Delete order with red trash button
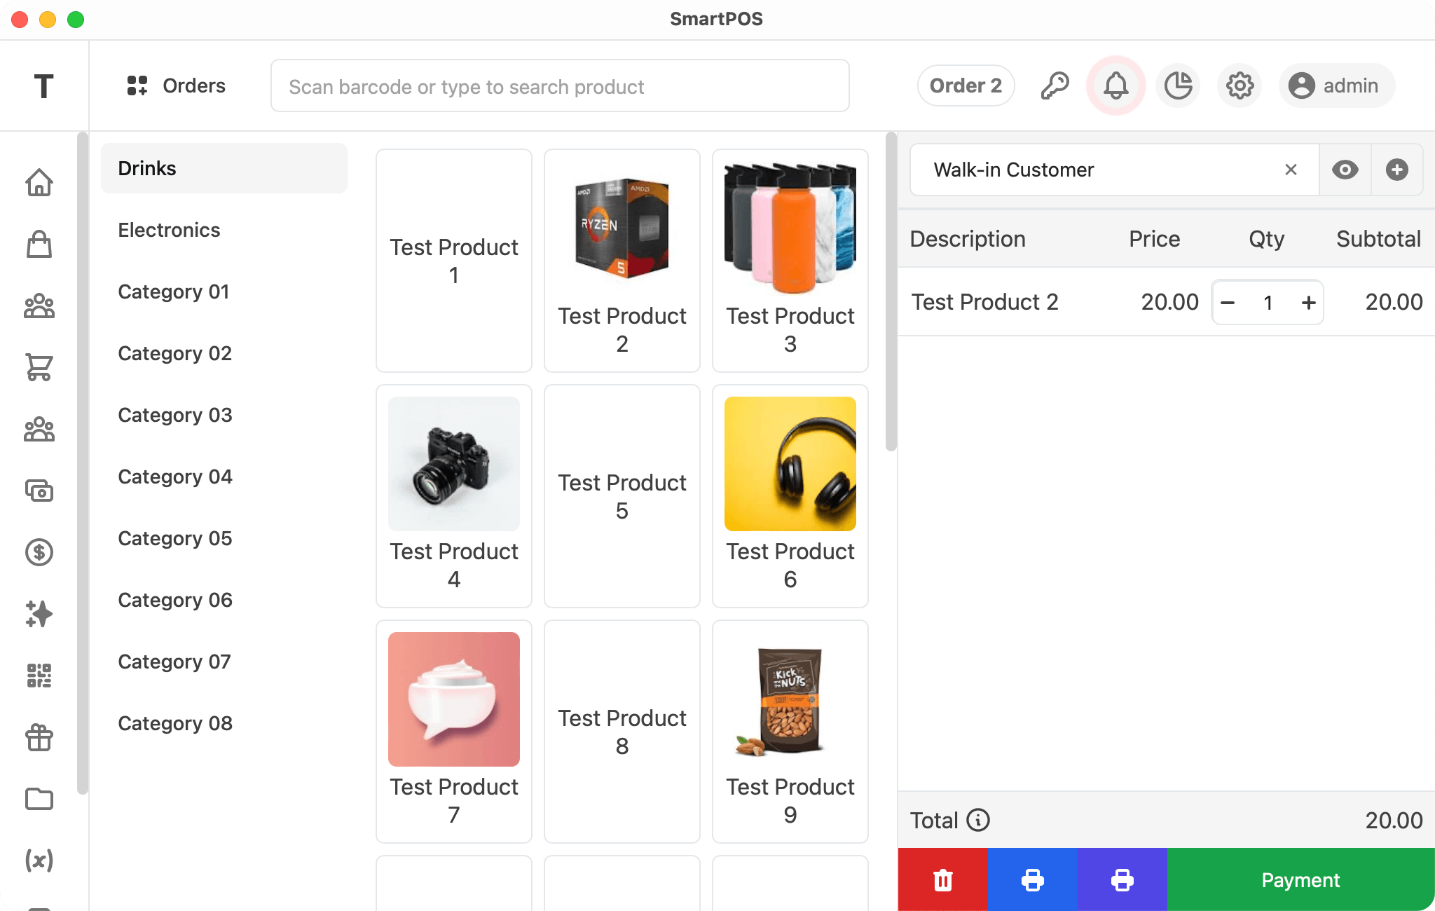Screen dimensions: 1435x911 click(942, 880)
